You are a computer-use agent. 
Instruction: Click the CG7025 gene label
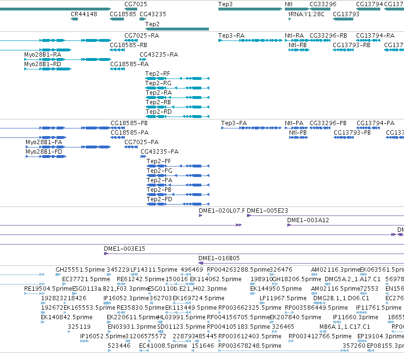136,4
